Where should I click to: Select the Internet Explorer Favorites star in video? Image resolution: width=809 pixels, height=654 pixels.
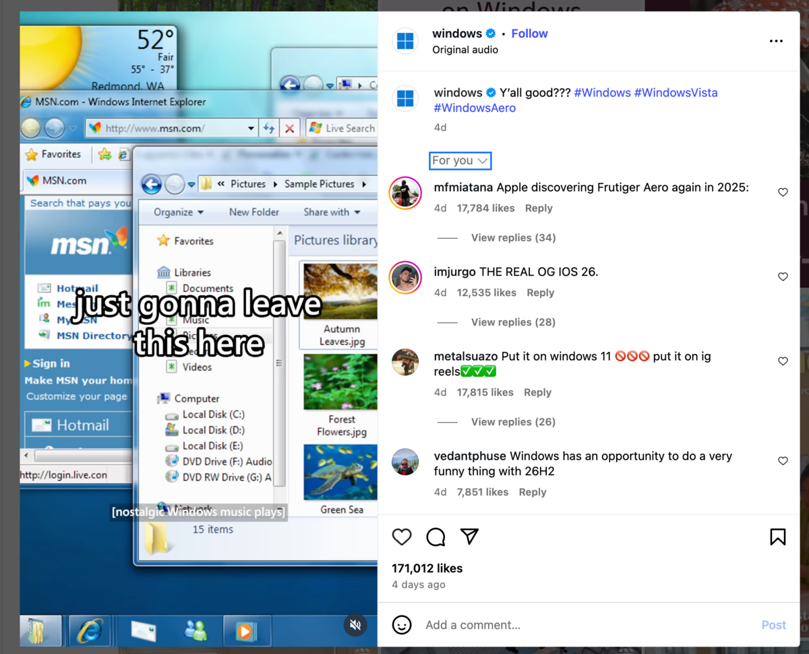[32, 154]
